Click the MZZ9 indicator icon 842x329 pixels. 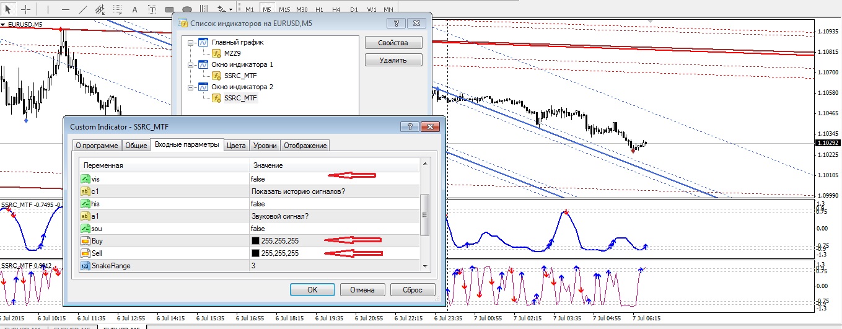click(x=217, y=53)
